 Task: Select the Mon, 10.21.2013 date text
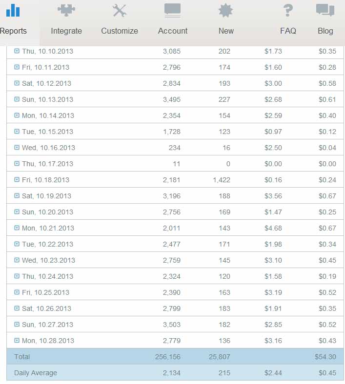point(48,228)
